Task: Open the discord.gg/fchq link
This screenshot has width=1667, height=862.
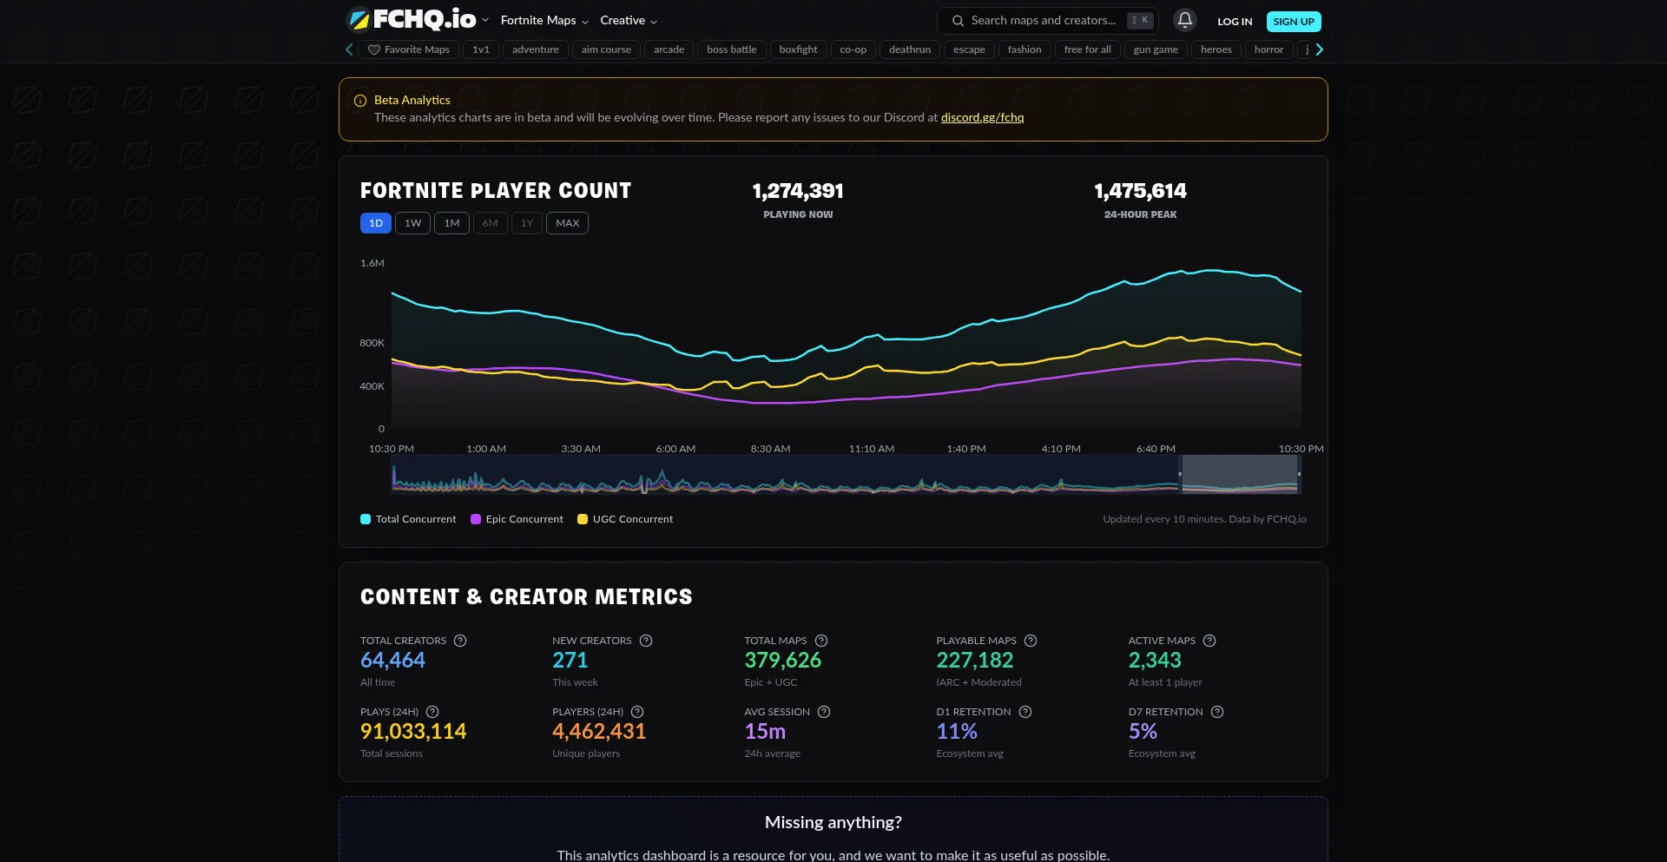Action: 982,117
